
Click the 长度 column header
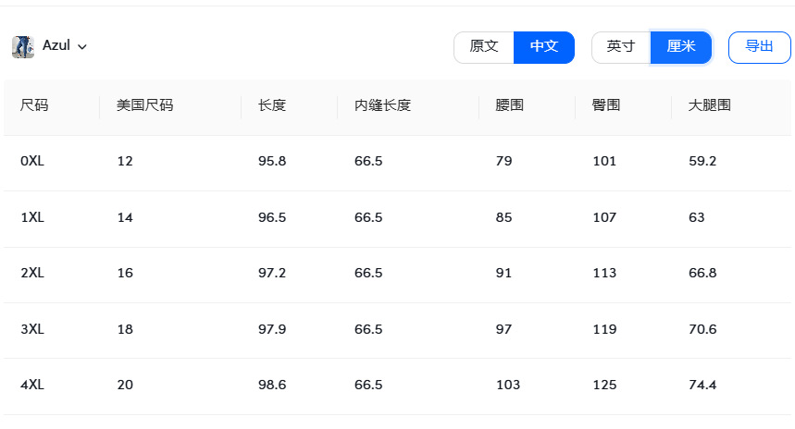click(x=272, y=105)
